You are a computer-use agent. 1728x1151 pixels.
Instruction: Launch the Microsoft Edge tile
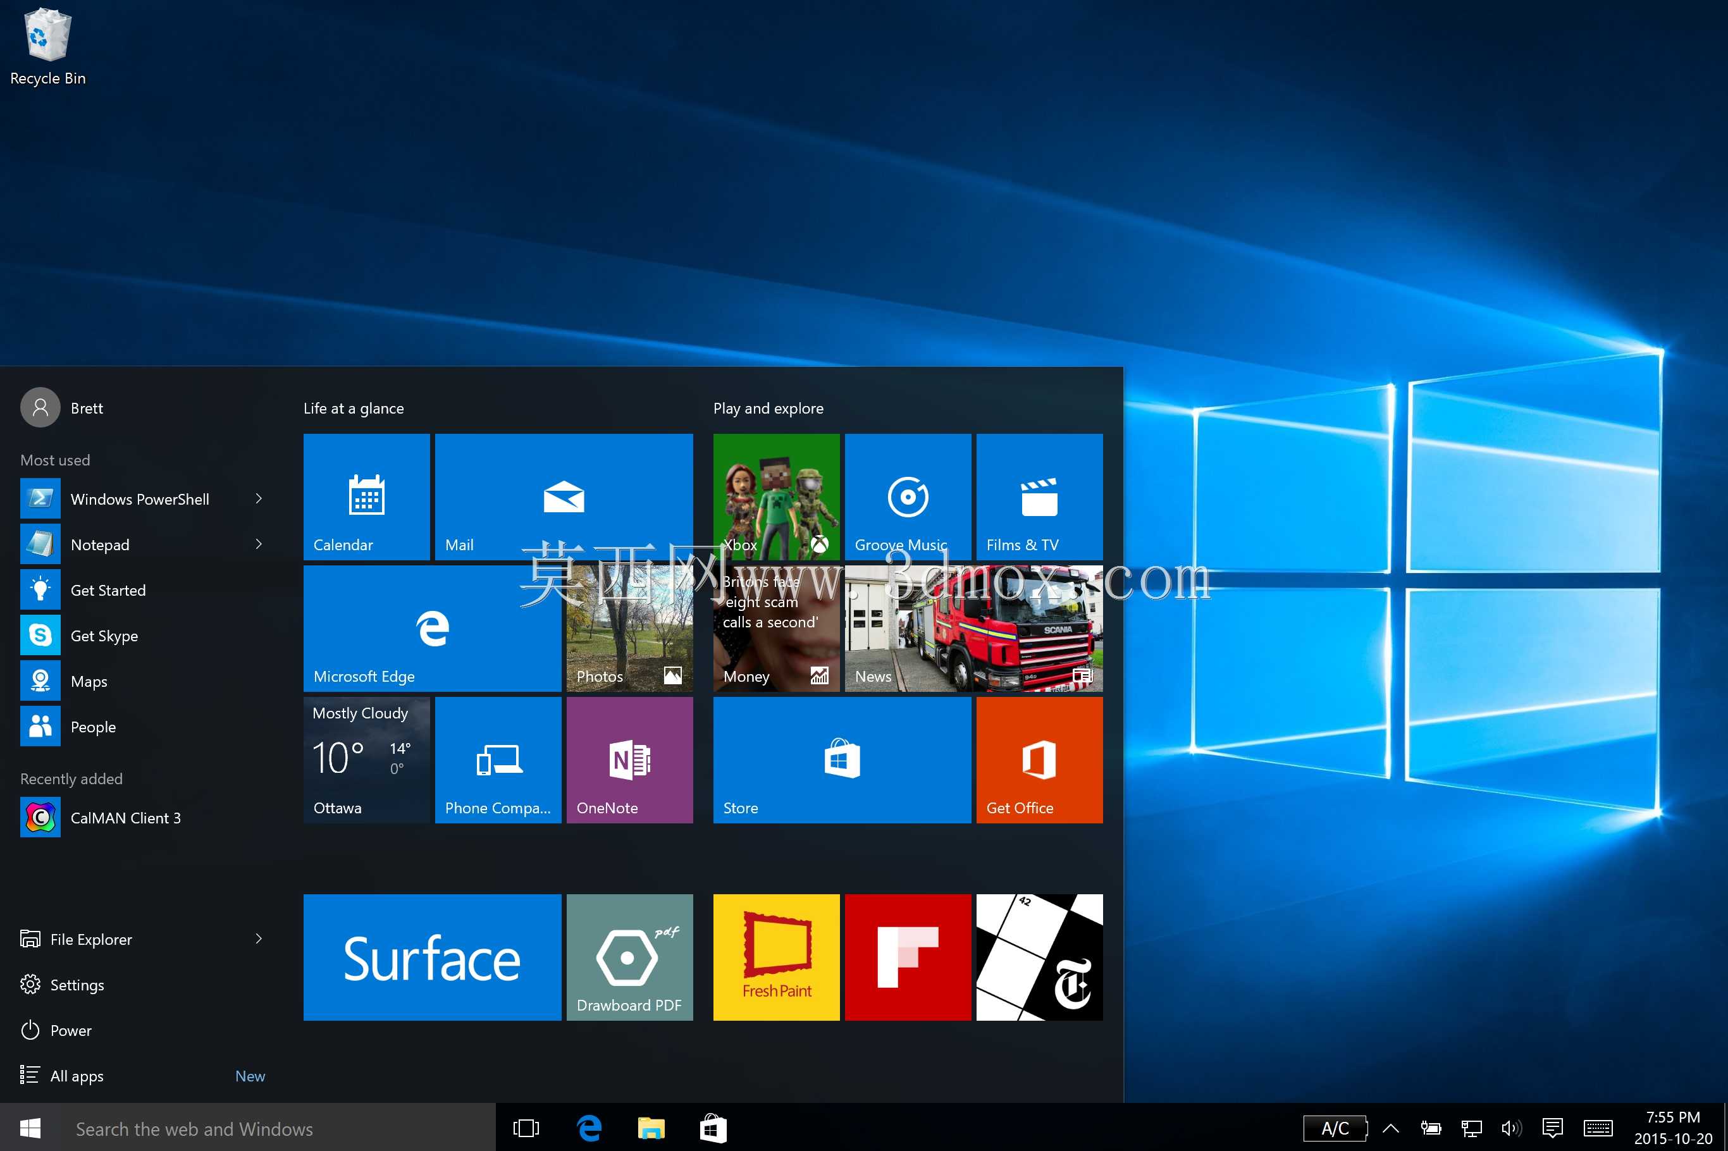pyautogui.click(x=433, y=629)
